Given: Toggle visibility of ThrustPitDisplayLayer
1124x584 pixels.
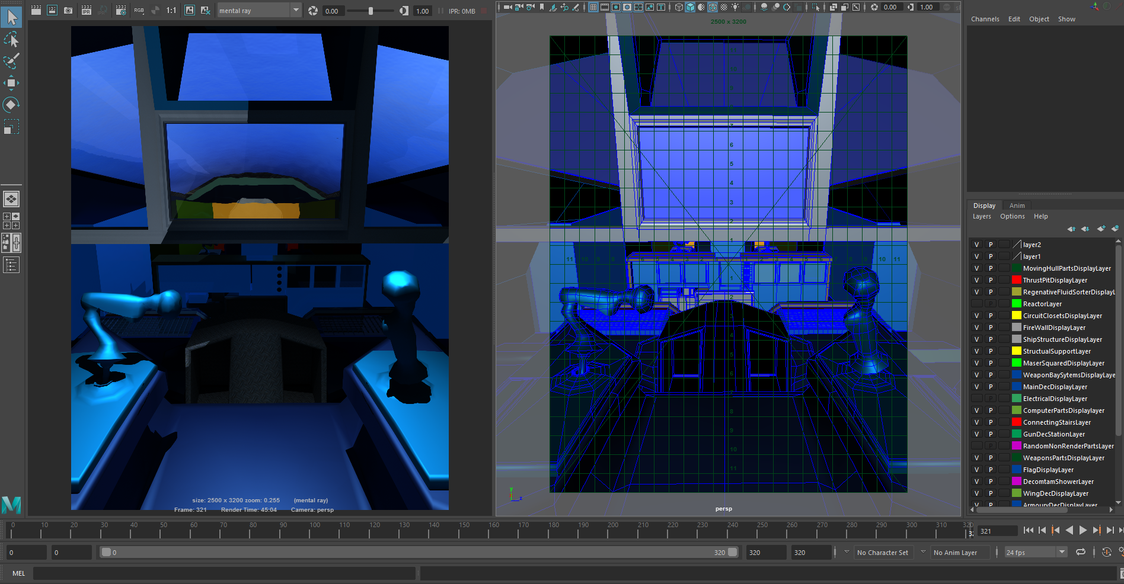Looking at the screenshot, I should point(976,280).
